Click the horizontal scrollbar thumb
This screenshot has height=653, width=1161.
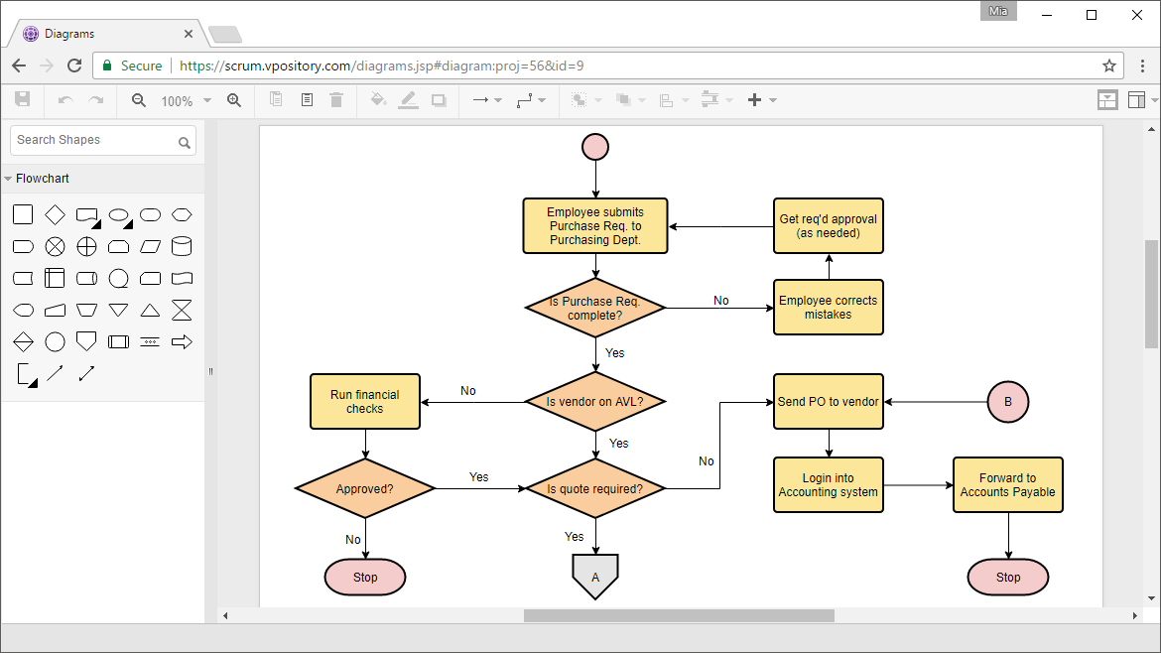click(x=679, y=616)
